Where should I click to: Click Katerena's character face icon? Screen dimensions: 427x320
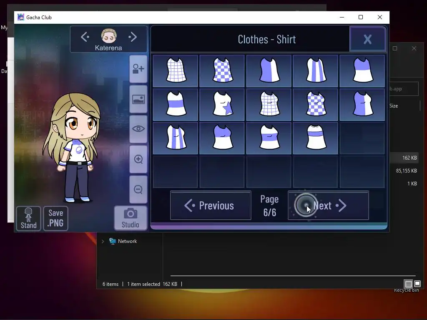109,36
